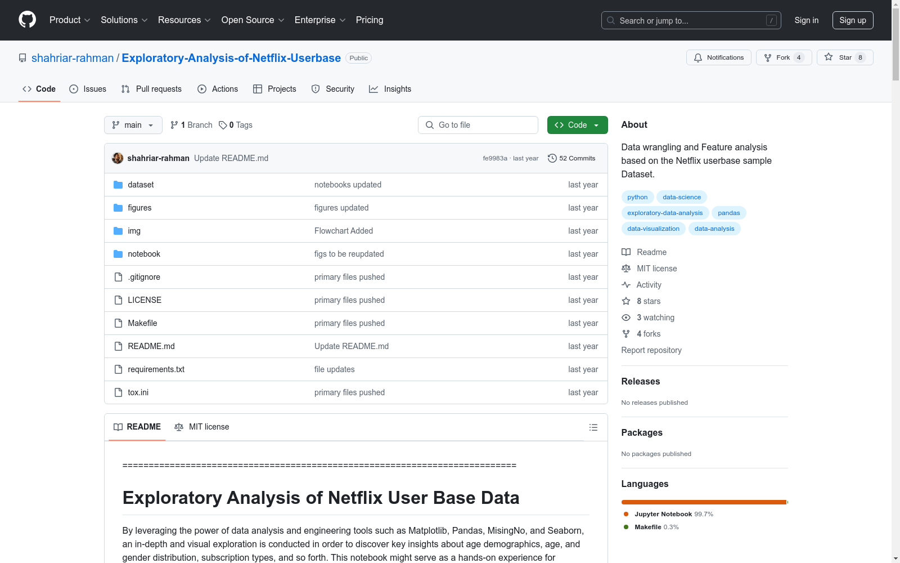900x563 pixels.
Task: View the 4 forks link
Action: click(x=641, y=334)
